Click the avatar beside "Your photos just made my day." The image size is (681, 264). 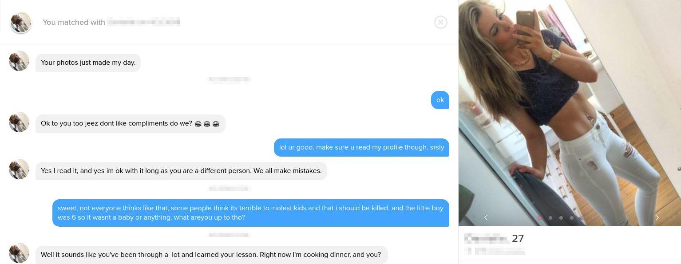click(x=19, y=61)
